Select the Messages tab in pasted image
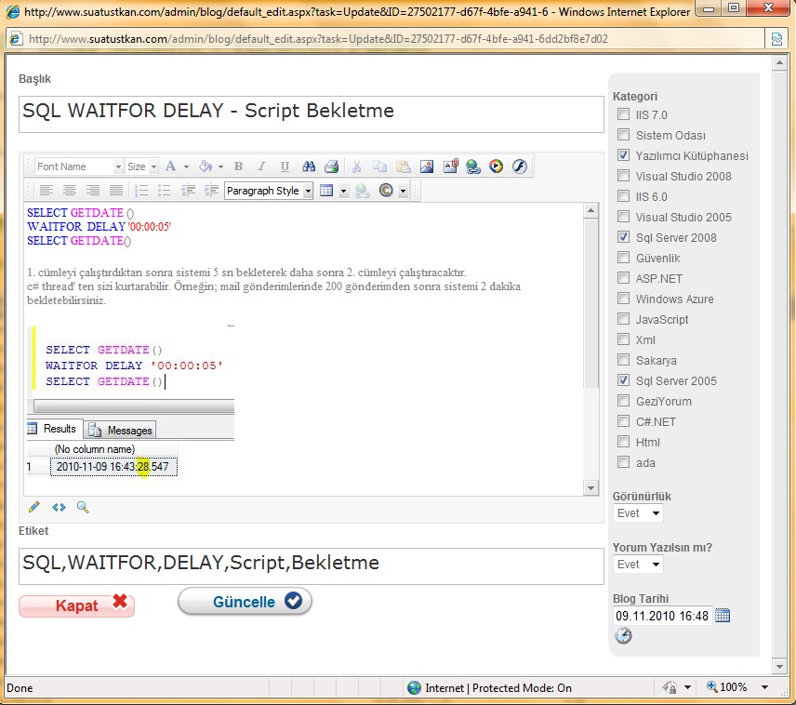This screenshot has width=796, height=705. [x=121, y=431]
